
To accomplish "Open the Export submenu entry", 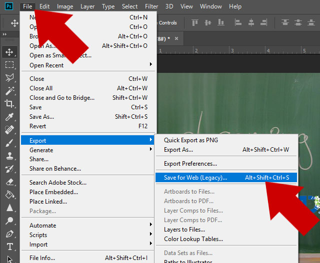I will pos(87,140).
